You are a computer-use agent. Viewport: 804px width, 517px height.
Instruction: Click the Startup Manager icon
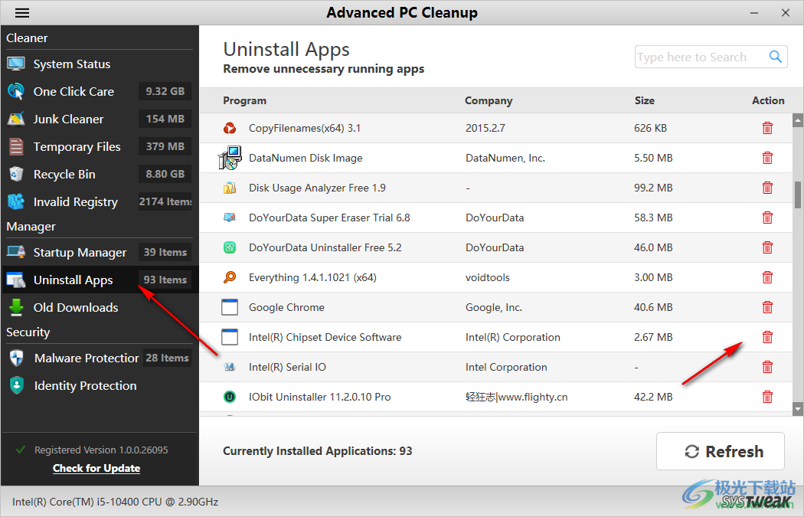click(x=16, y=252)
